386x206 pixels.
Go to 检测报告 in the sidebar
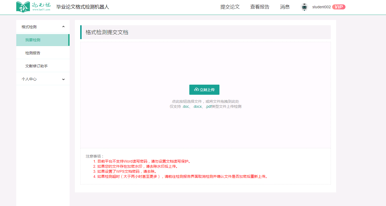point(33,53)
